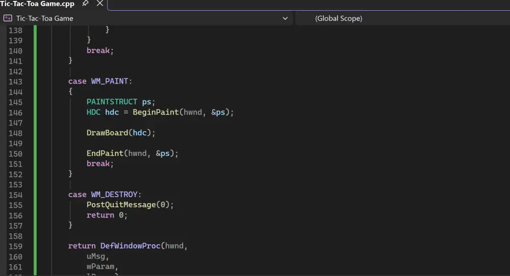Click on wParam parameter
This screenshot has height=276, width=510.
pos(100,267)
